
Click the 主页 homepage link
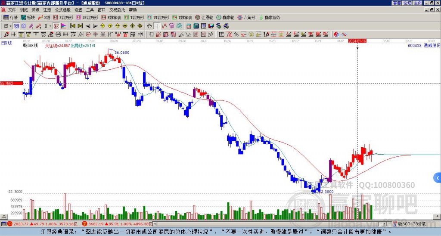click(x=418, y=3)
